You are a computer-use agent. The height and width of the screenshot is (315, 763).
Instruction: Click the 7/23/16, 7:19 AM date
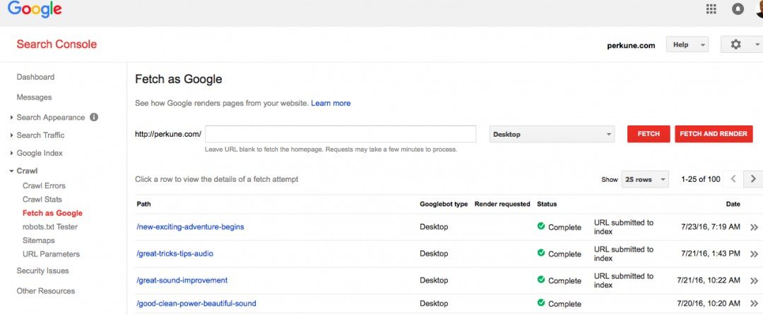coord(710,227)
